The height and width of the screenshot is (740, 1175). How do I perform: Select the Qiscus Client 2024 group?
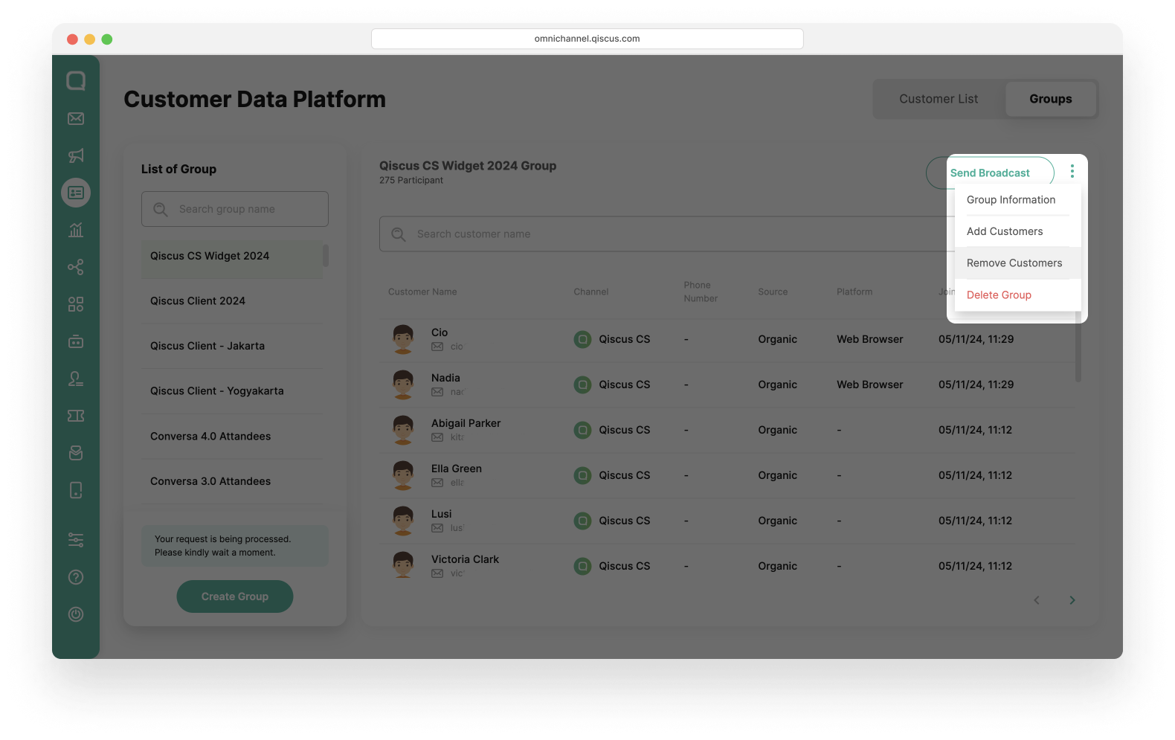(232, 301)
